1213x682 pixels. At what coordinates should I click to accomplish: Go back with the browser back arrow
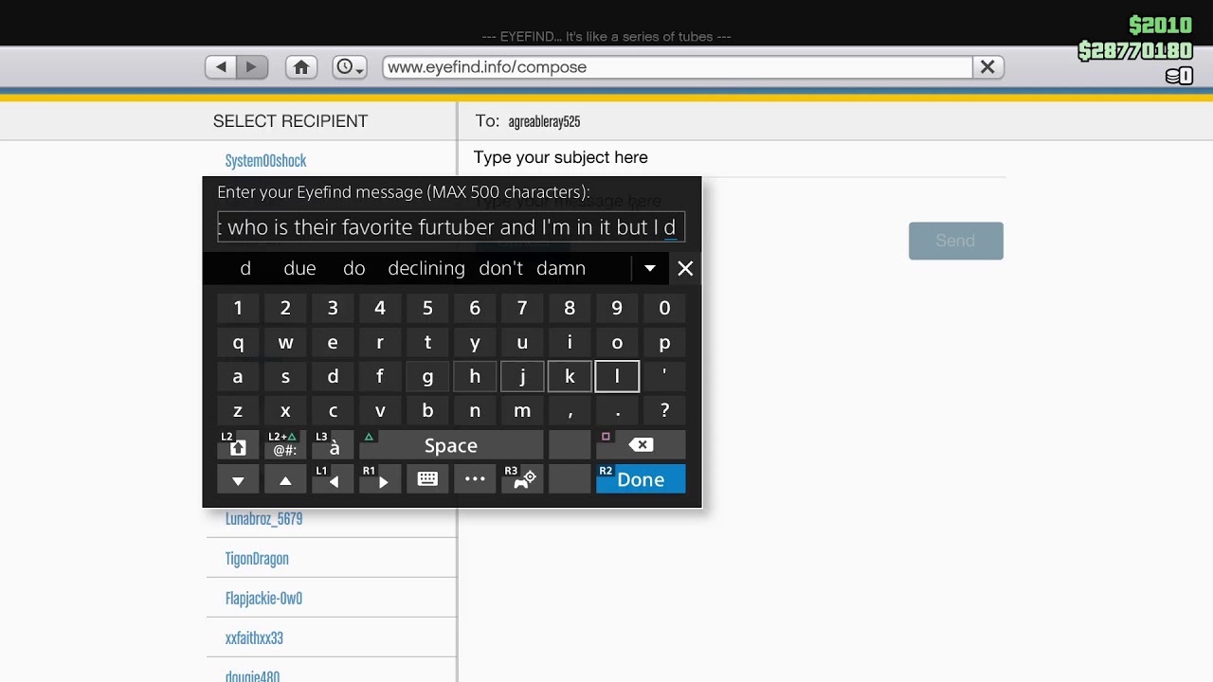click(x=221, y=67)
